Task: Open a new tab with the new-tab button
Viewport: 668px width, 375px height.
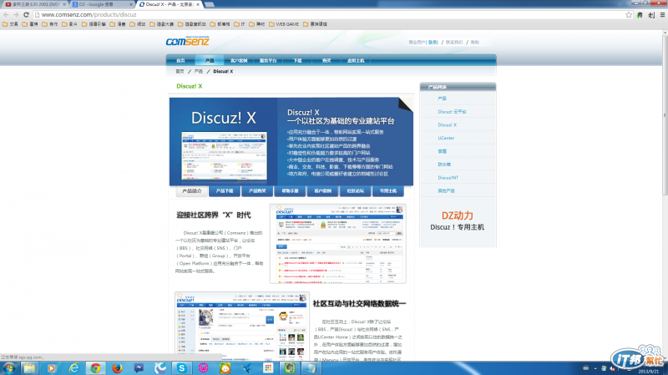Action: click(210, 4)
